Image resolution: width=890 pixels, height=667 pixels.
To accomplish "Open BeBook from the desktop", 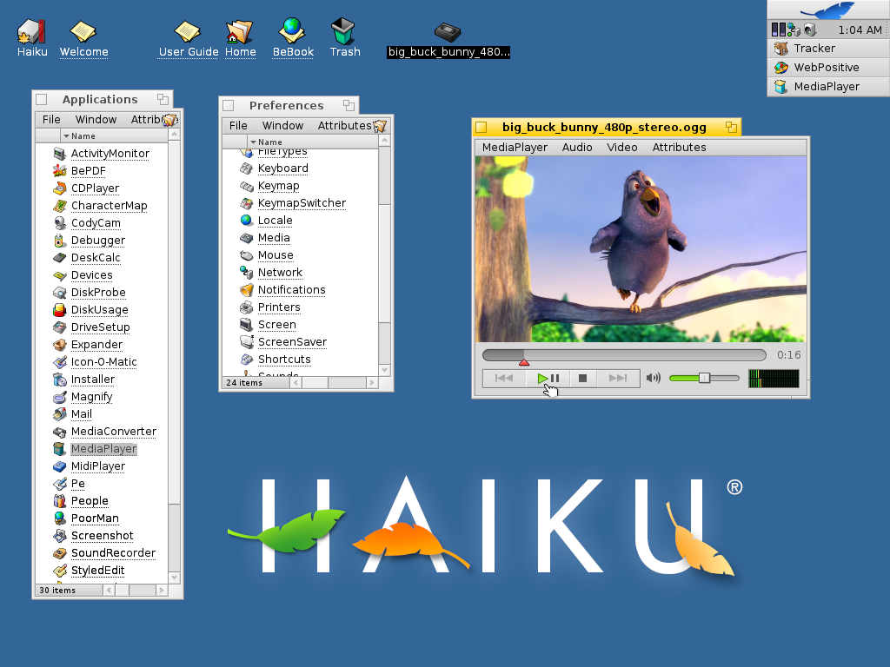I will click(x=292, y=30).
